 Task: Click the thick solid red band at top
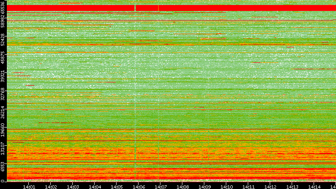pyautogui.click(x=229, y=8)
